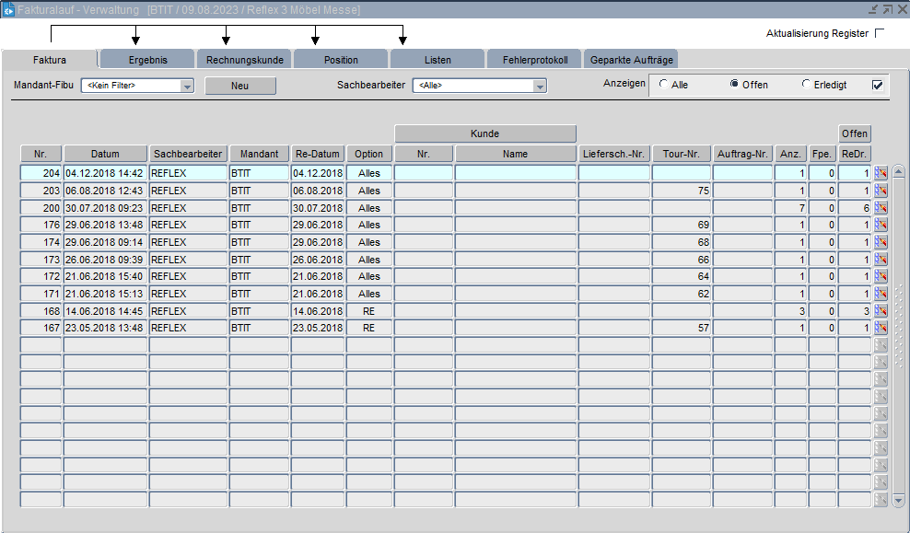Open the Mandant-Fibu filter dropdown
This screenshot has width=910, height=533.
187,87
